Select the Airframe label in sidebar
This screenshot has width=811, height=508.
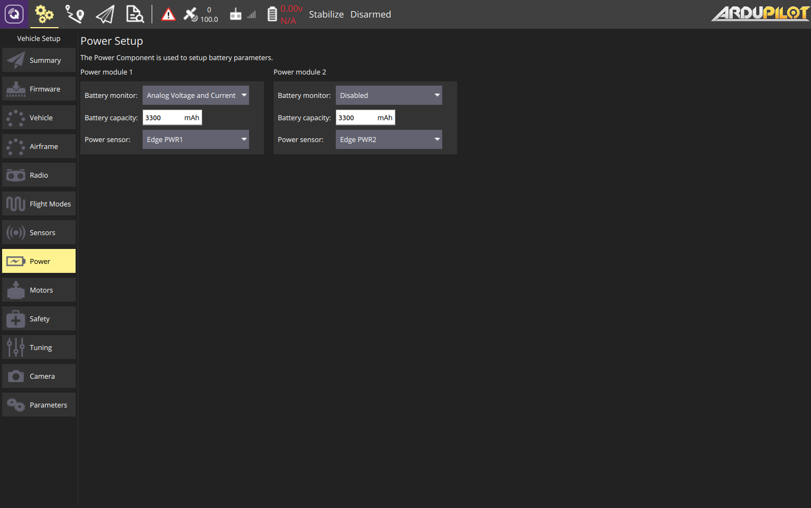tap(44, 146)
